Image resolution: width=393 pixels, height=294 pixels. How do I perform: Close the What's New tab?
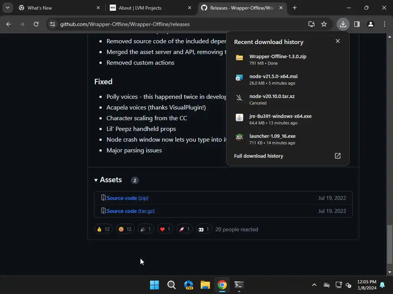tap(98, 8)
